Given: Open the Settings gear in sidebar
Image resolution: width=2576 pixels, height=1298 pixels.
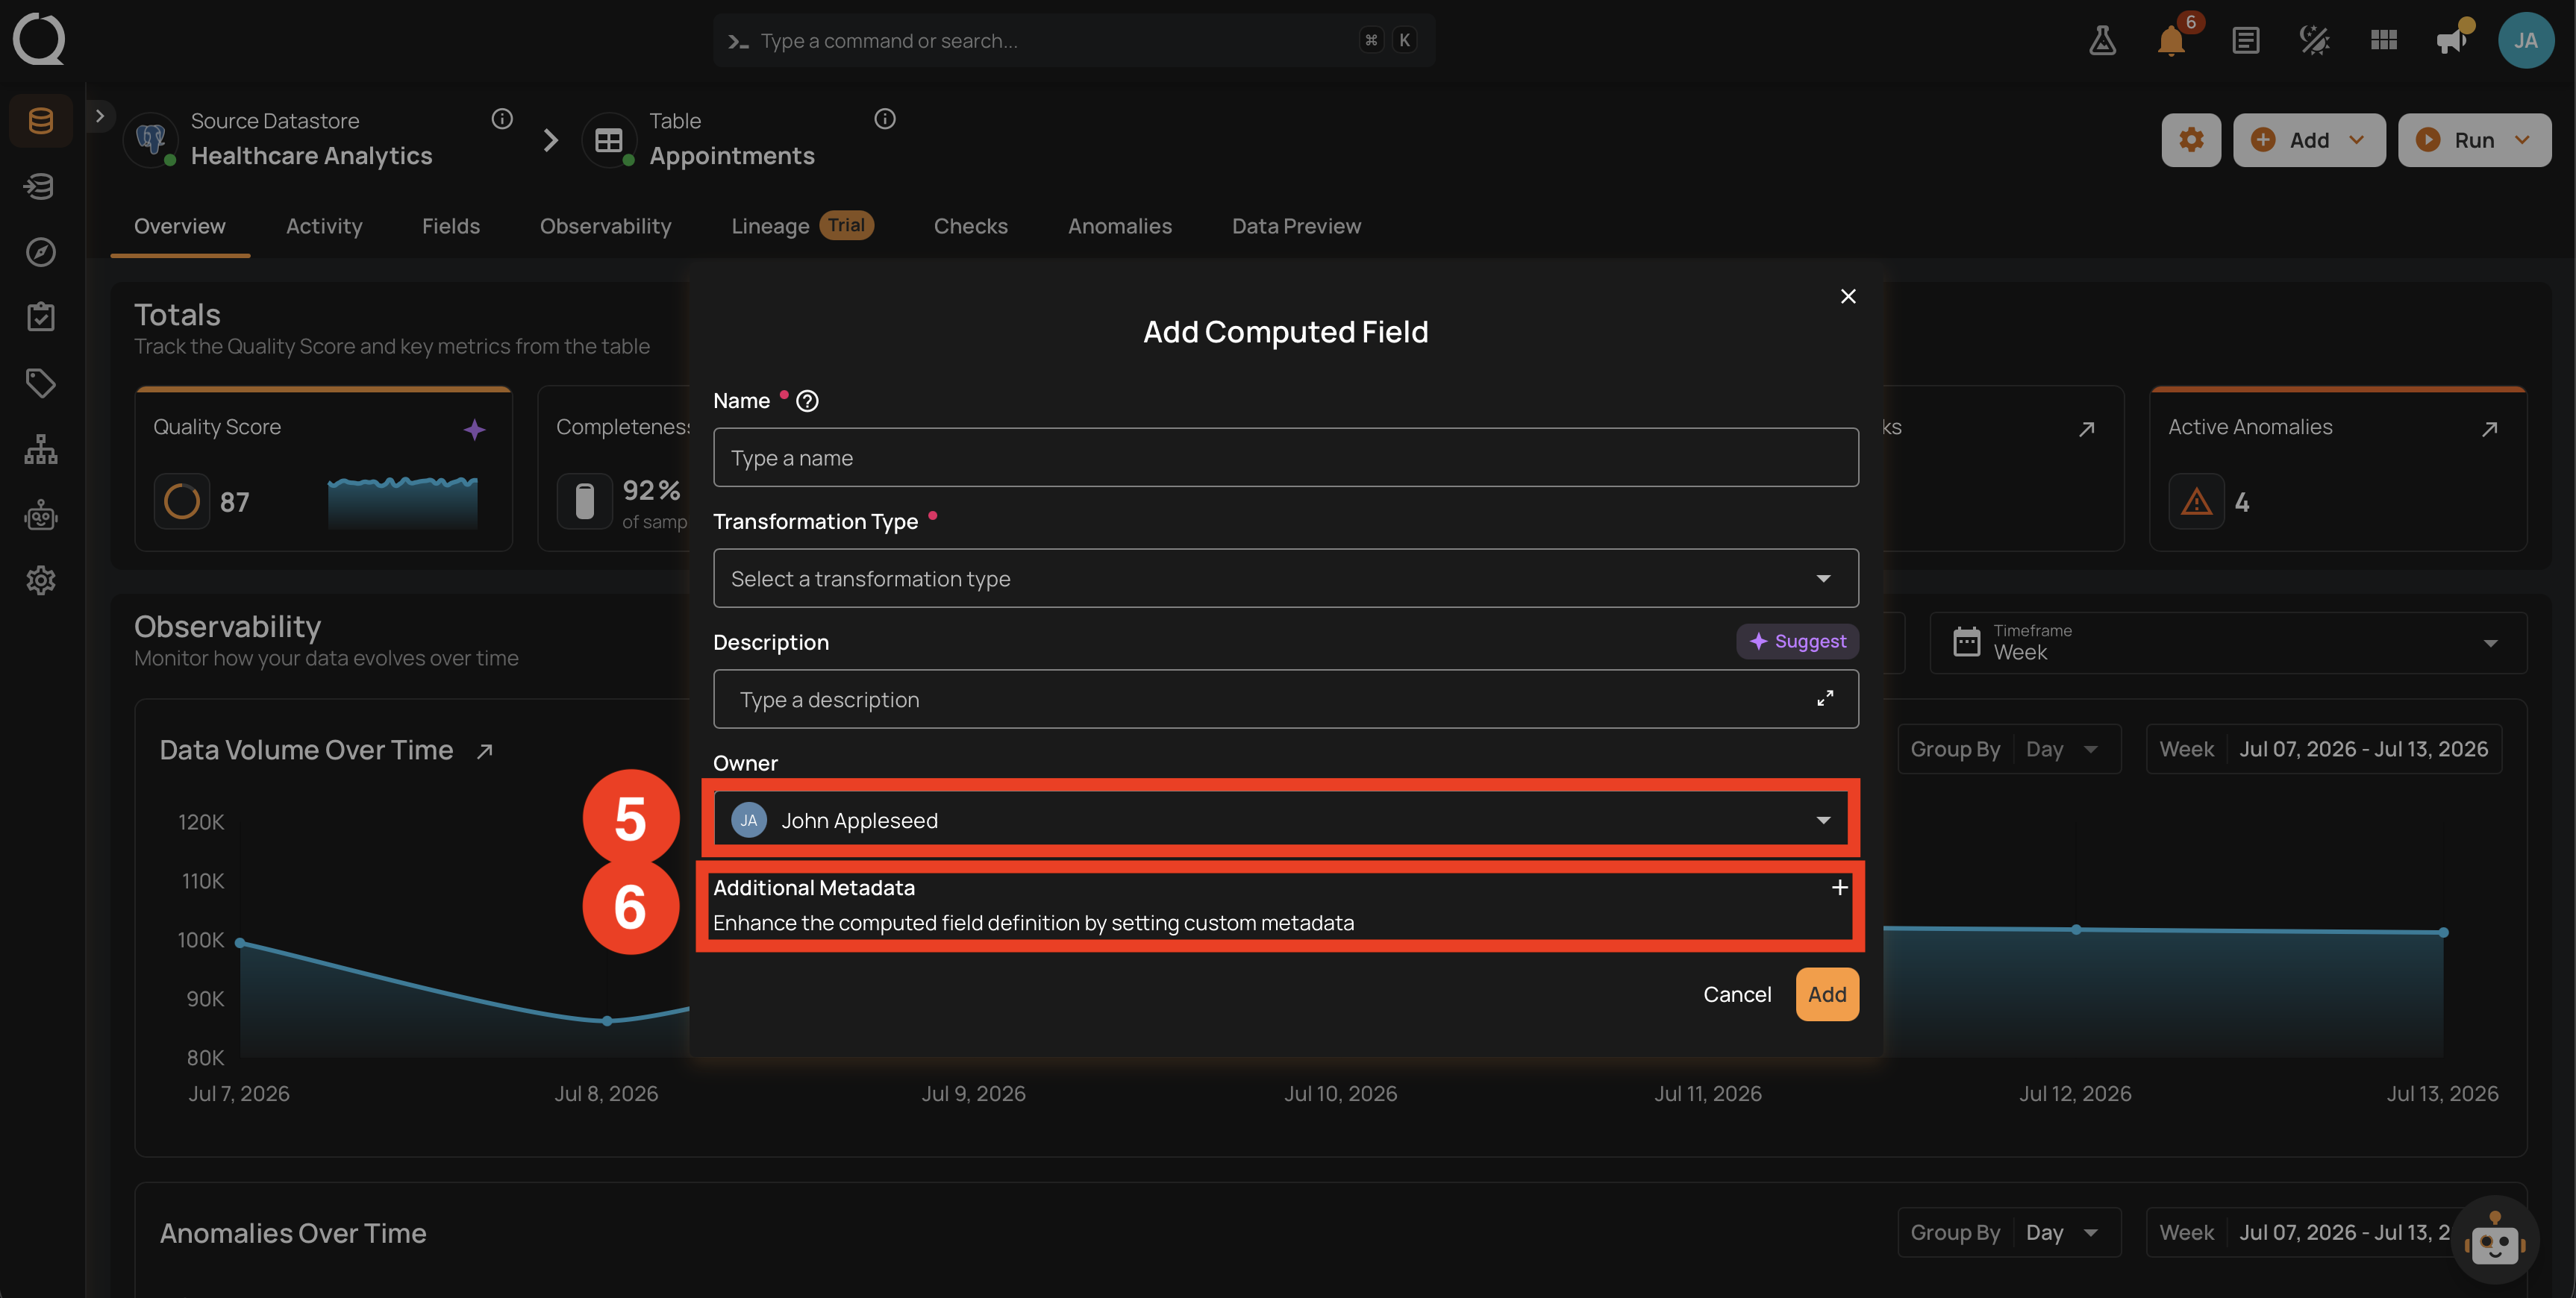Looking at the screenshot, I should [x=41, y=580].
